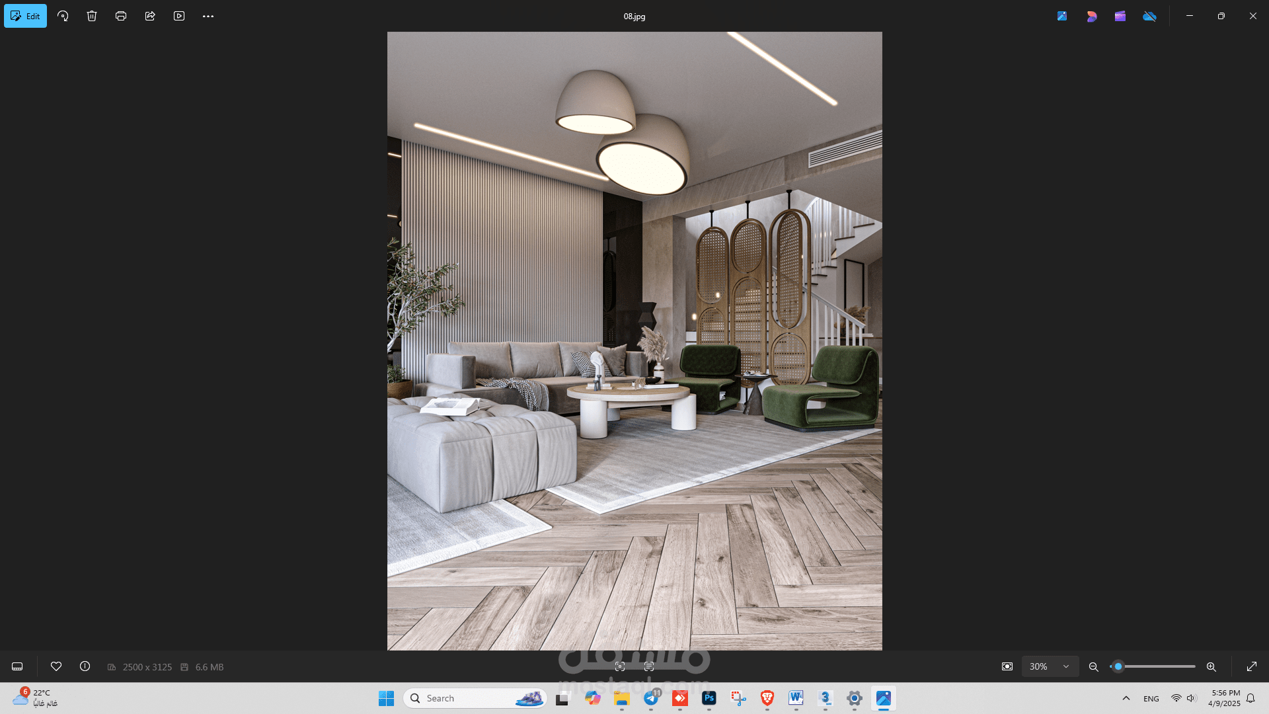Open the Share icon in toolbar
1269x714 pixels.
150,16
